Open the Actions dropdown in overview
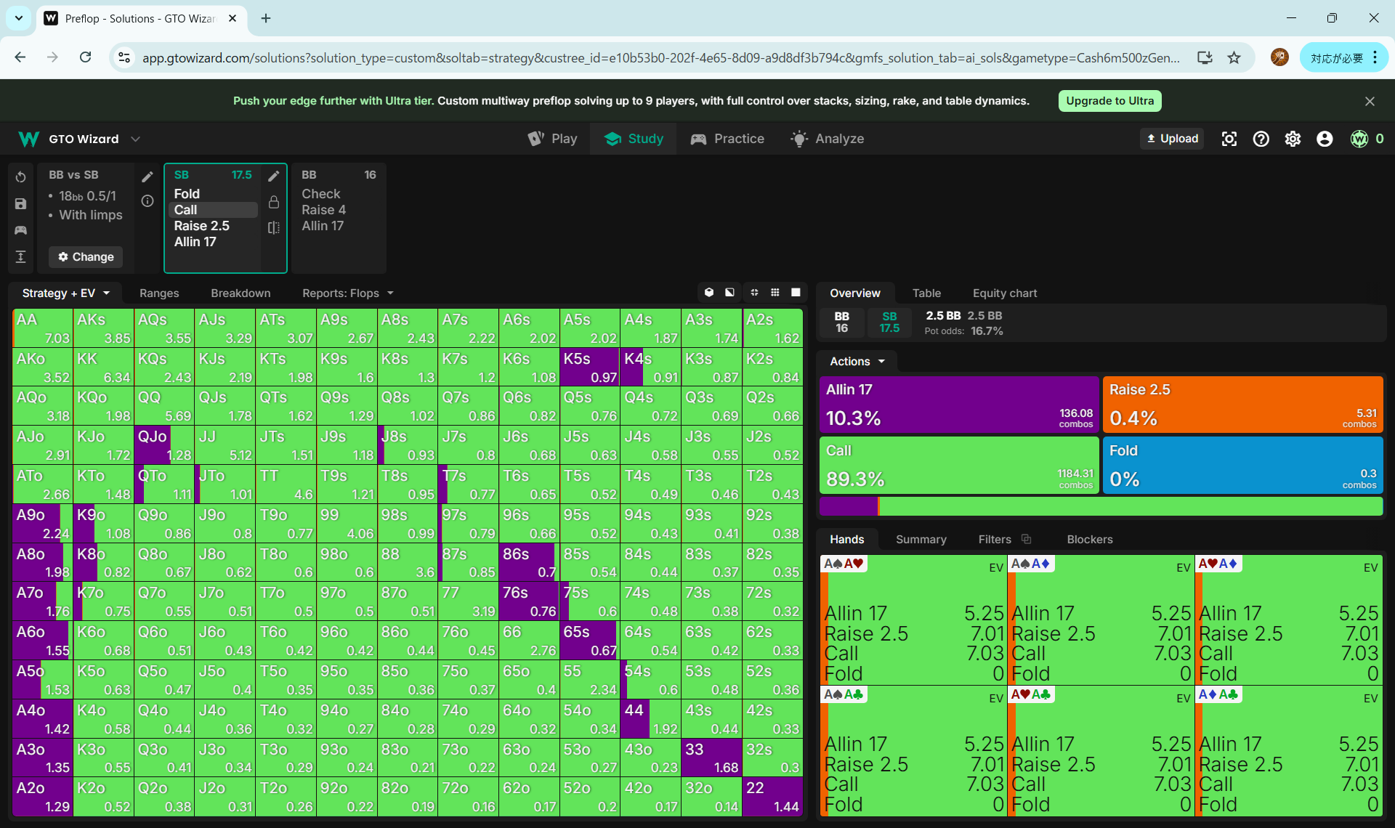The image size is (1395, 828). [x=857, y=361]
